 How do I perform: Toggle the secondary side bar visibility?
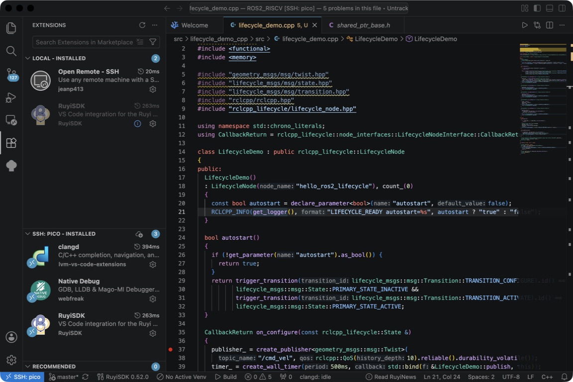(562, 8)
